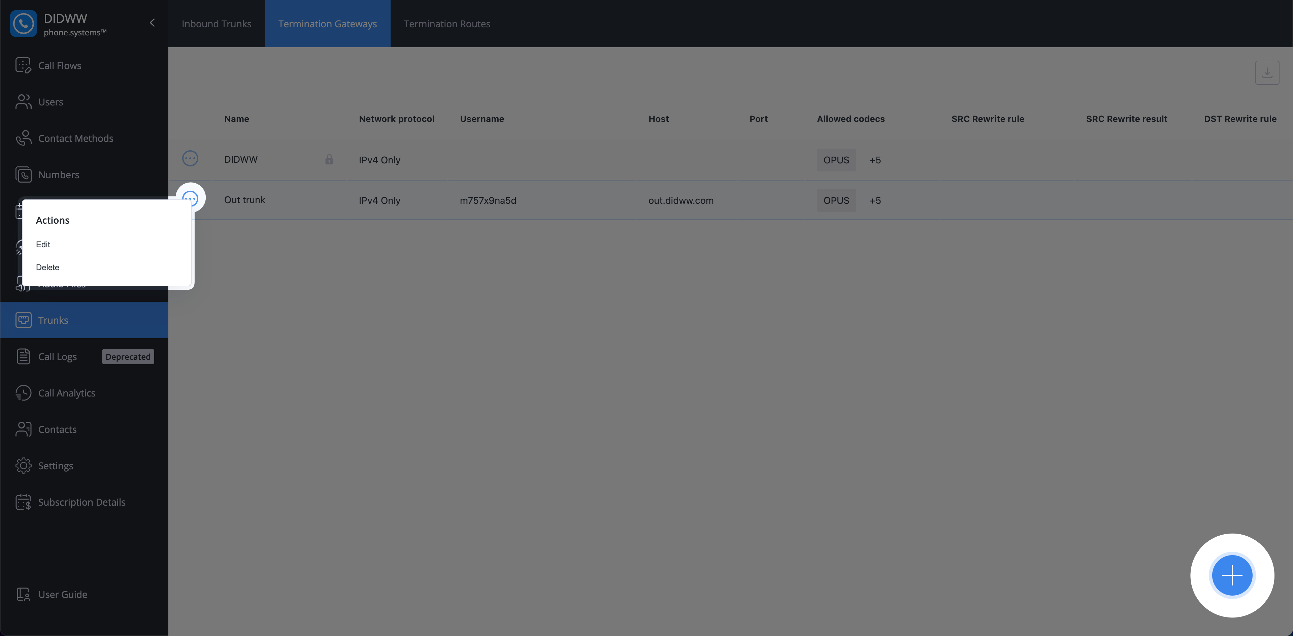
Task: Click the Out trunk gateway name
Action: coord(244,200)
